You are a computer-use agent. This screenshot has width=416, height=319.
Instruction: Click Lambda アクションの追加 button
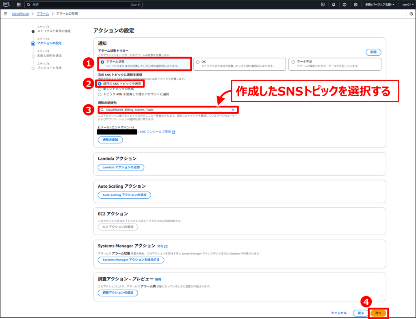(x=121, y=167)
